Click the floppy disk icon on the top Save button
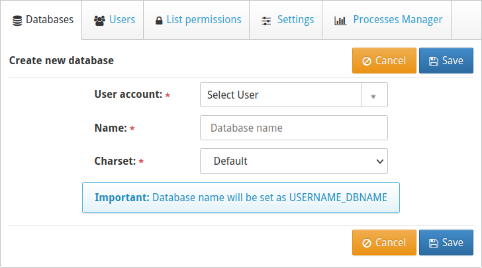The height and width of the screenshot is (268, 482). pyautogui.click(x=434, y=61)
